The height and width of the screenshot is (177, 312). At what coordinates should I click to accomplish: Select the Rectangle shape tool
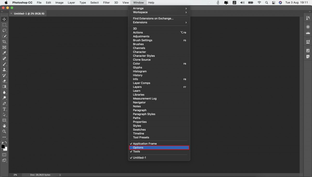(4, 120)
